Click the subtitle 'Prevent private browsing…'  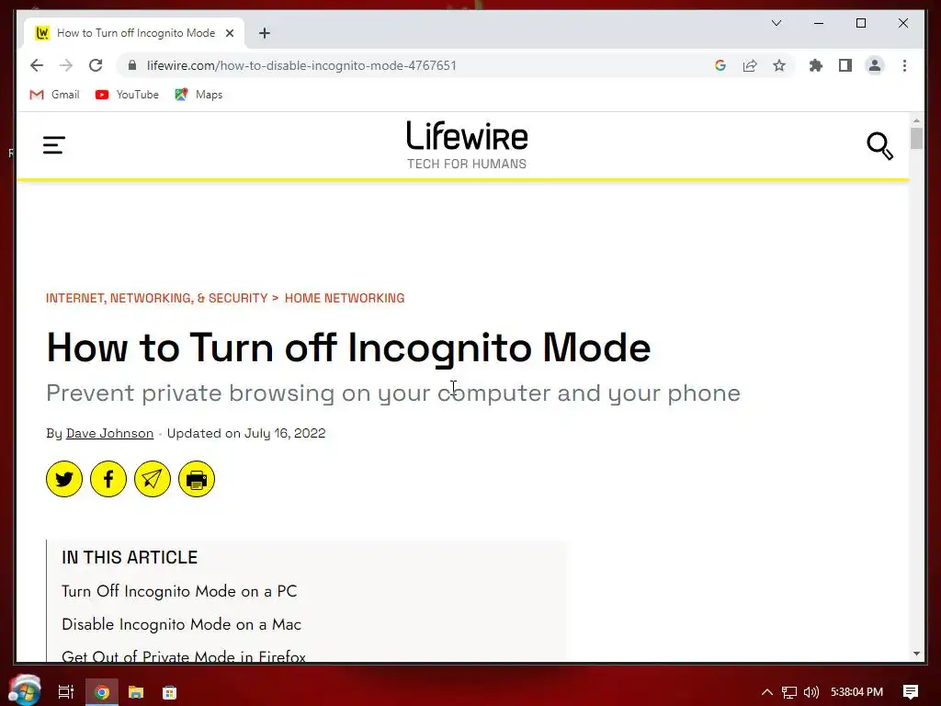(393, 393)
